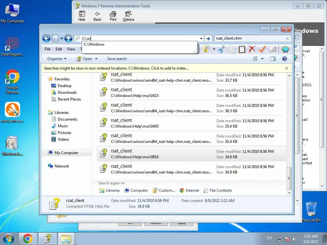Open the File menu
The image size is (327, 245).
[48, 49]
